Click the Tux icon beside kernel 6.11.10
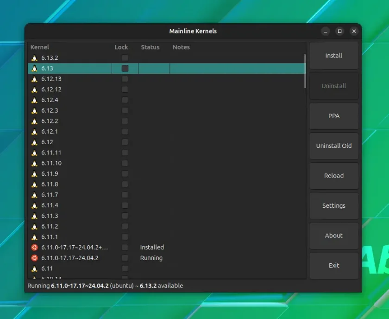 (34, 163)
